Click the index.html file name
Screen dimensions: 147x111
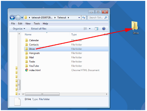(x=35, y=70)
